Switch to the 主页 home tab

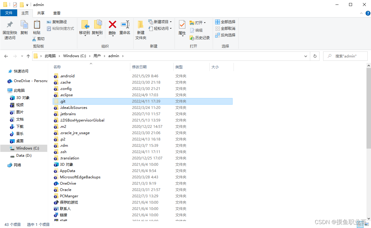[25, 13]
